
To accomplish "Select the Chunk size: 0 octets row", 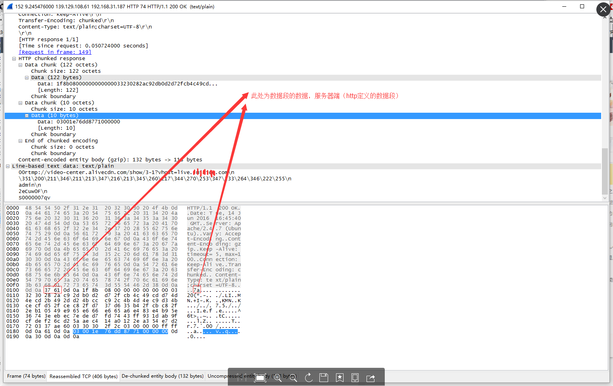I will tap(63, 147).
